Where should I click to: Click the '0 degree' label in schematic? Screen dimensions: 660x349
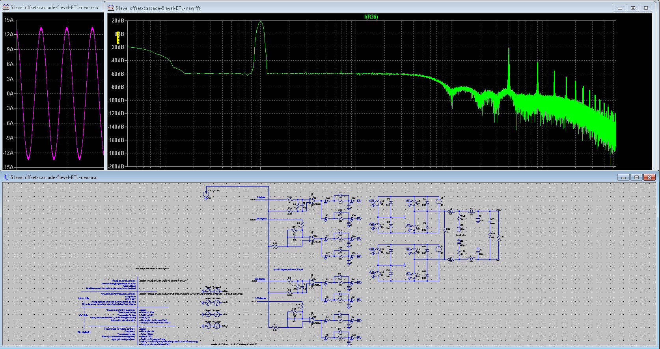[261, 197]
